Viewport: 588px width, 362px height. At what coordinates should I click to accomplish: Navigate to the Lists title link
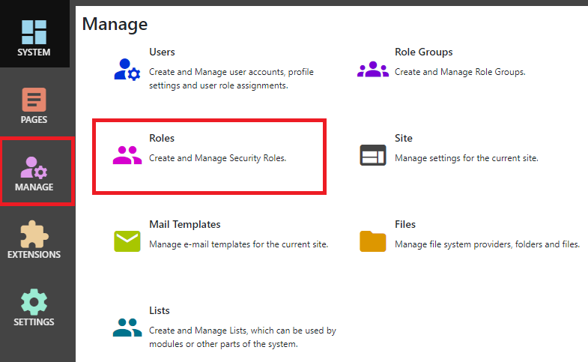[160, 310]
